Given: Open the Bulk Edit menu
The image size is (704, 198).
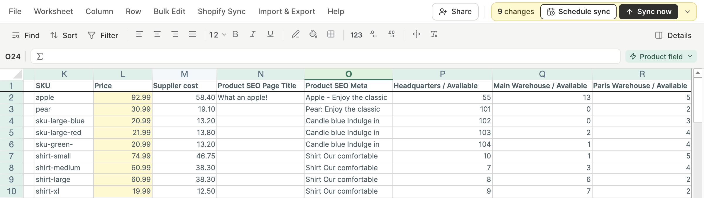Looking at the screenshot, I should click(170, 11).
